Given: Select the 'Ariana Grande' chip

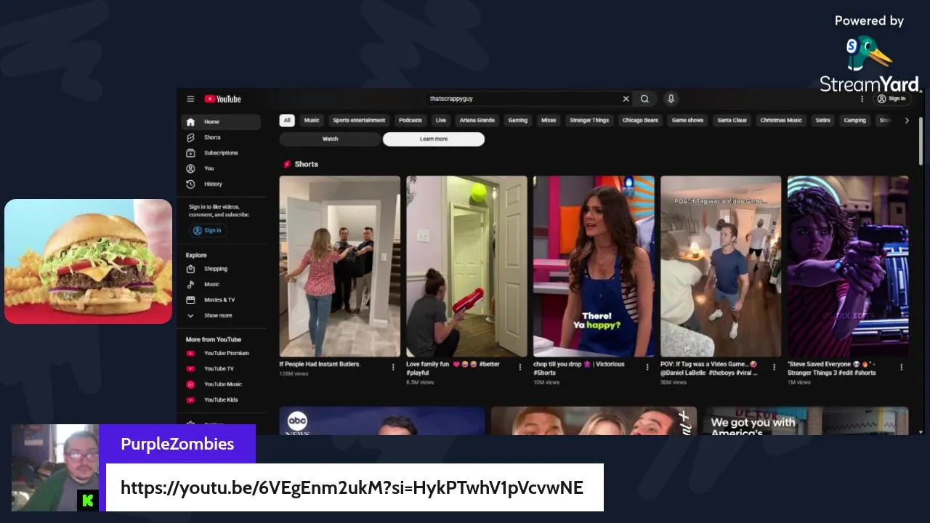Looking at the screenshot, I should coord(477,121).
